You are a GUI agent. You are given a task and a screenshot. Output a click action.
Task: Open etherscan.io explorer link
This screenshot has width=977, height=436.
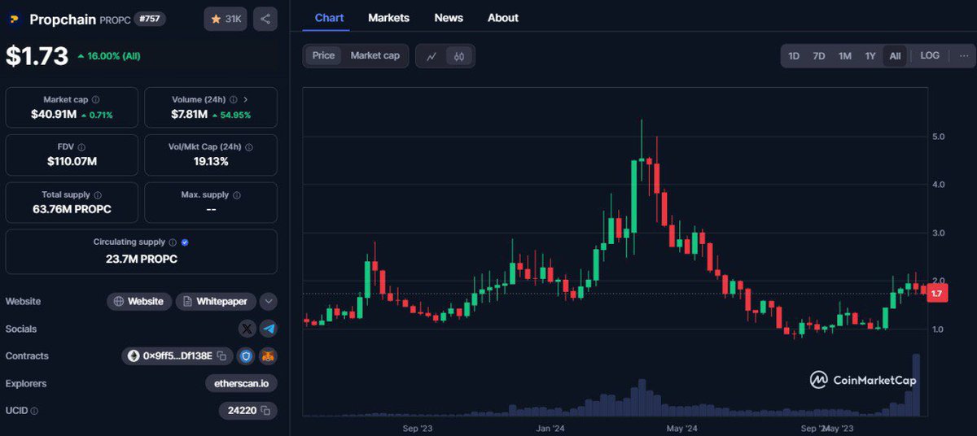(x=242, y=384)
